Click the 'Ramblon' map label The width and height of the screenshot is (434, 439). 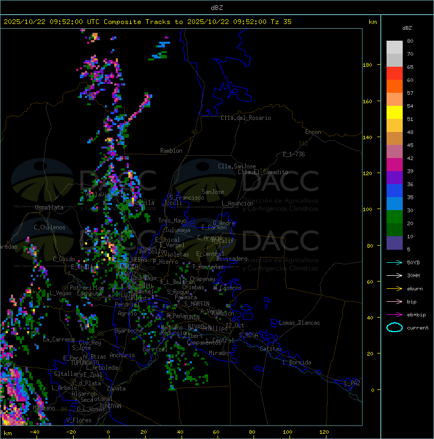click(x=171, y=151)
